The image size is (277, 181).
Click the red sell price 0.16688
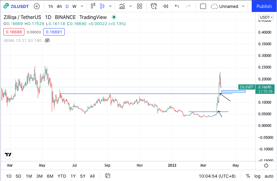tap(14, 32)
